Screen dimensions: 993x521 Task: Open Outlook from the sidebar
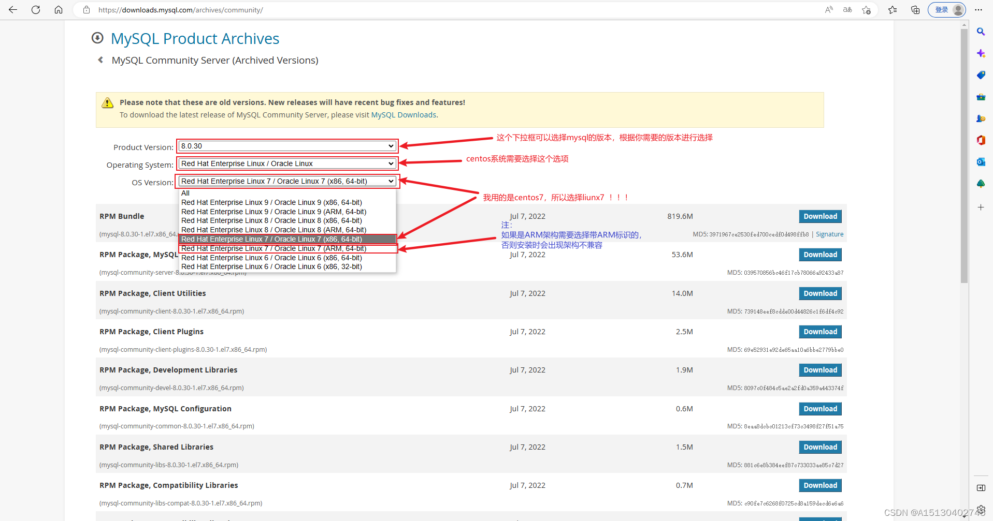pos(981,161)
